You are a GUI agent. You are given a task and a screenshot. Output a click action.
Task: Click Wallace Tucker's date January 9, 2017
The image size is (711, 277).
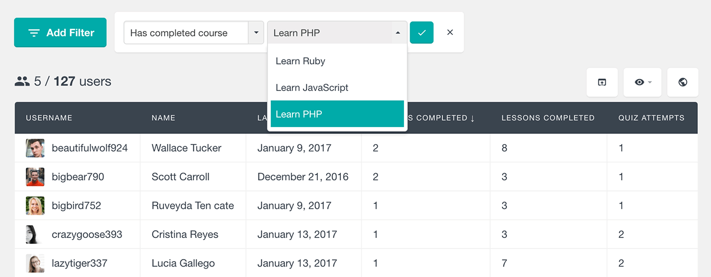pyautogui.click(x=294, y=148)
